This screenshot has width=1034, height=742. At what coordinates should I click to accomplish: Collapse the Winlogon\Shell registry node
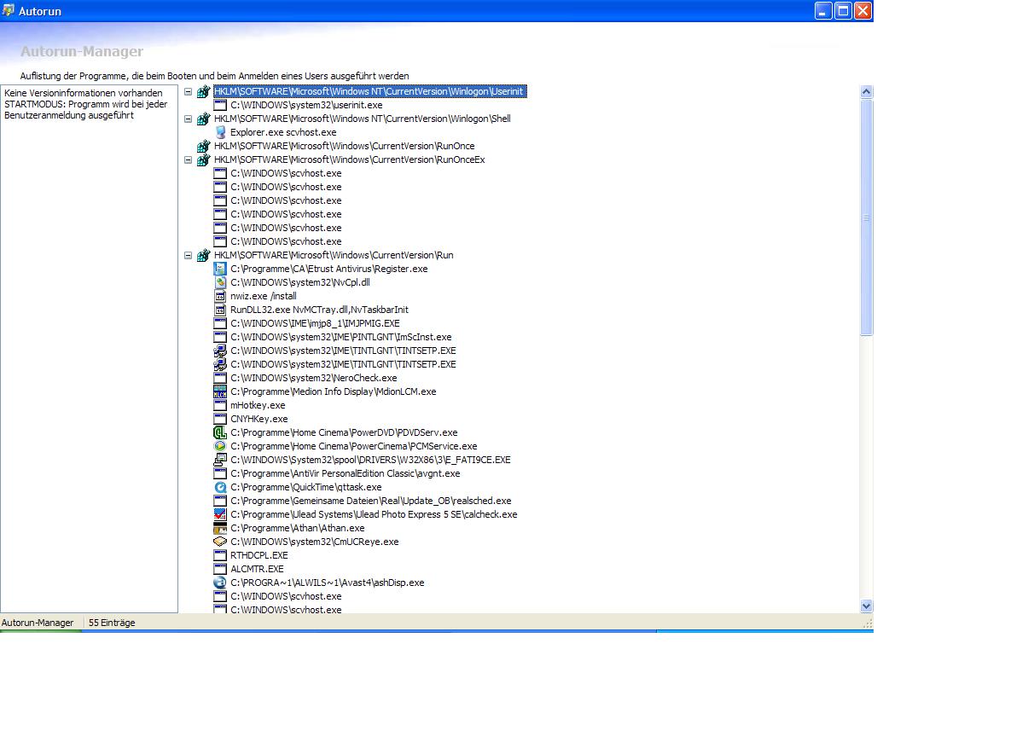click(x=189, y=119)
